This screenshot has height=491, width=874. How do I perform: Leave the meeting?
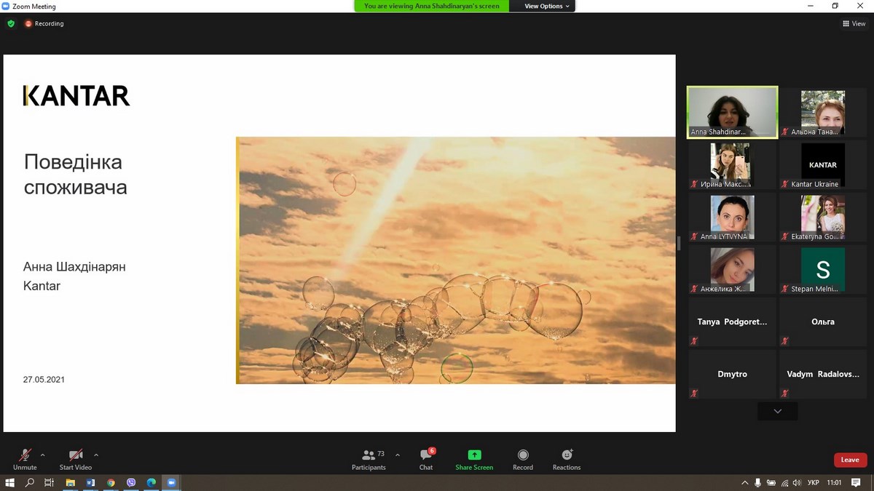point(850,460)
